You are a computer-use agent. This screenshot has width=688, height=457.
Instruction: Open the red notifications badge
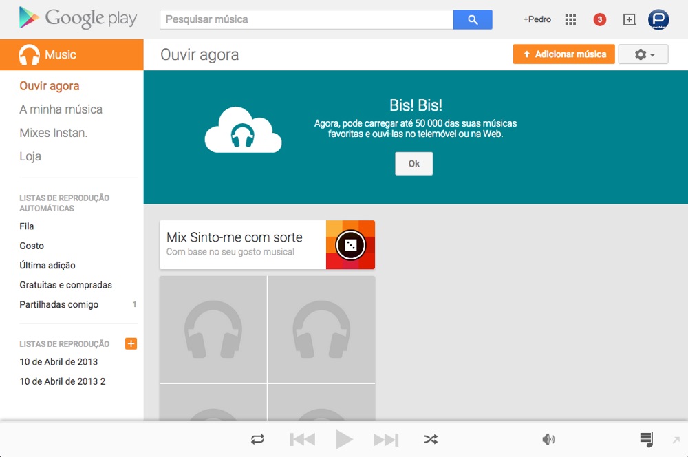(599, 19)
